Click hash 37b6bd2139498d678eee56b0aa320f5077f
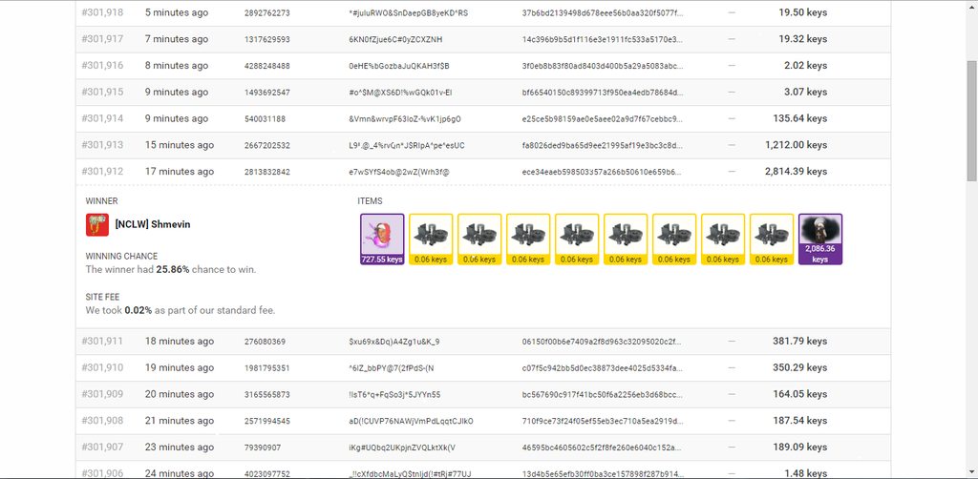 602,13
